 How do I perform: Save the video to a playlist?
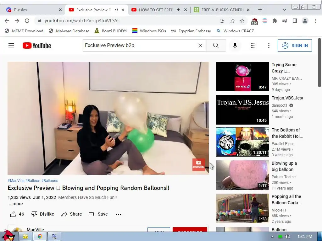(98, 214)
